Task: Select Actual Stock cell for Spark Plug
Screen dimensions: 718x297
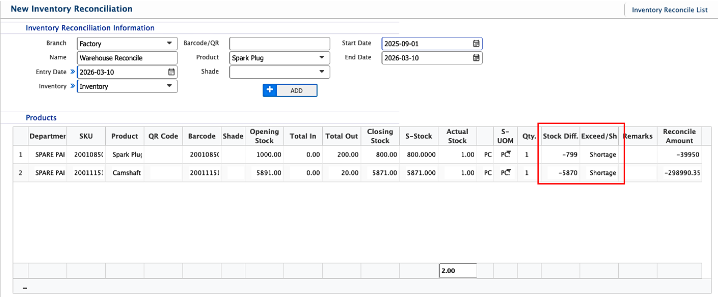Action: (x=457, y=154)
